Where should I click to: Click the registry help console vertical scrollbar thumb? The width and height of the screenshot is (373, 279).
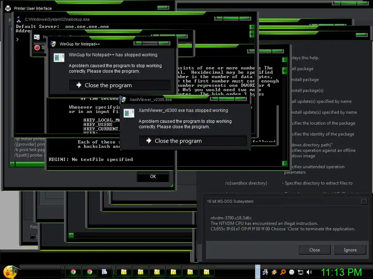tap(285, 71)
